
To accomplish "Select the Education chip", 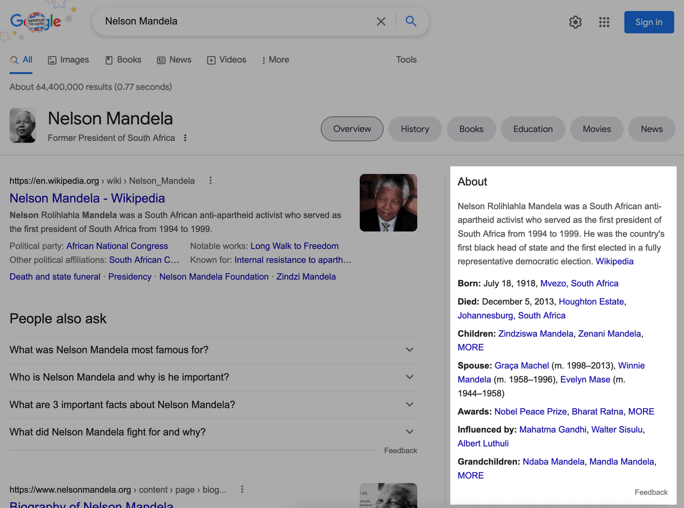I will point(533,129).
